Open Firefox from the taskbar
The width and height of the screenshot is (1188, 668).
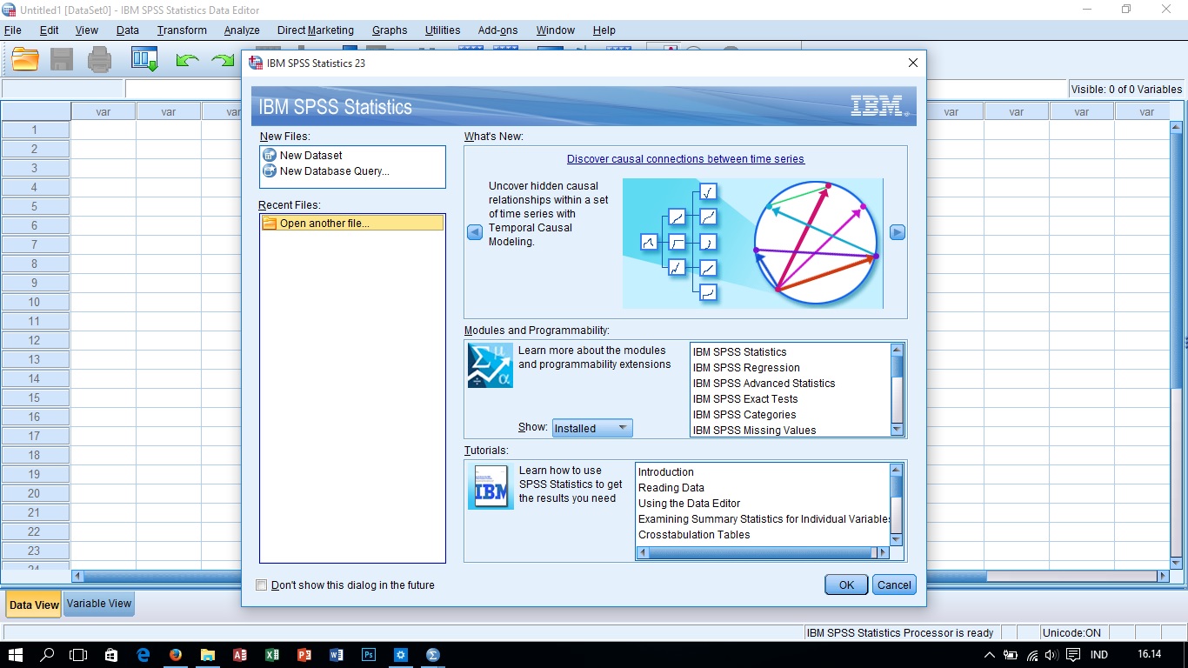(x=176, y=655)
